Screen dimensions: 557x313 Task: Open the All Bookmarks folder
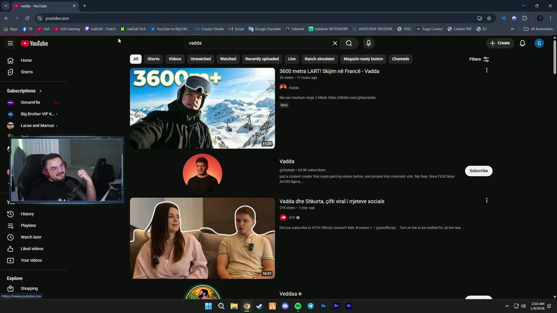538,29
